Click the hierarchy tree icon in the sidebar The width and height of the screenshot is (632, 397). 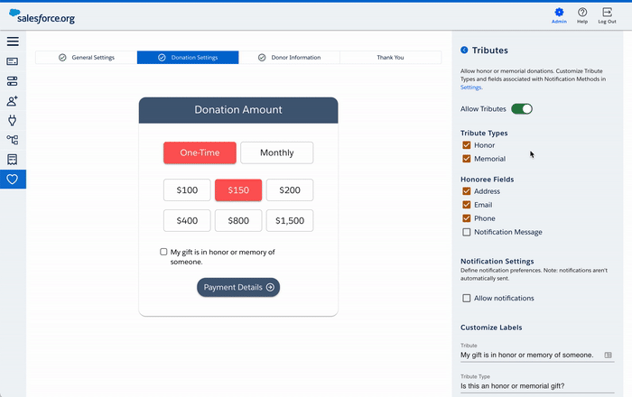pos(13,140)
